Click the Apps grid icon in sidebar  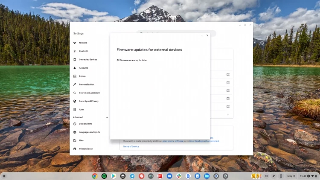pos(75,110)
